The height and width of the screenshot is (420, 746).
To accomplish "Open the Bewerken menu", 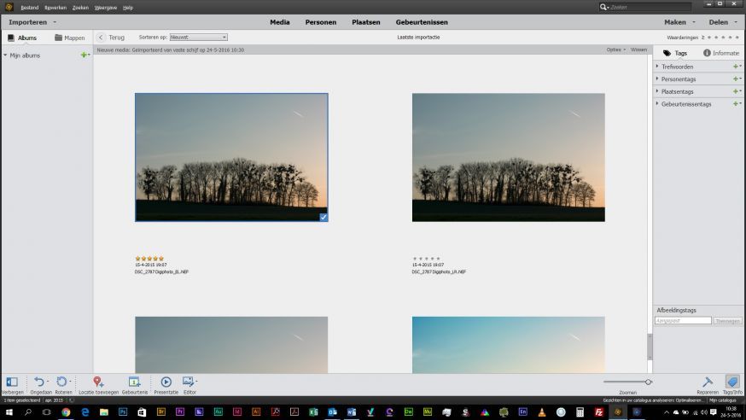I will click(x=54, y=7).
